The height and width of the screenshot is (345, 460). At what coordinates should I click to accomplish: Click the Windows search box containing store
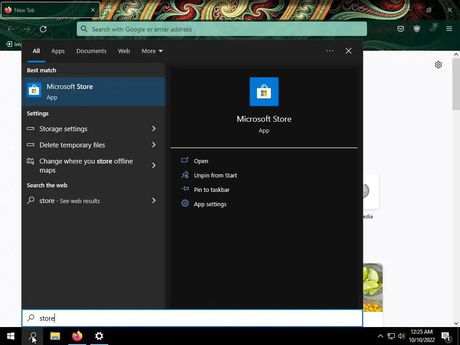coord(192,318)
